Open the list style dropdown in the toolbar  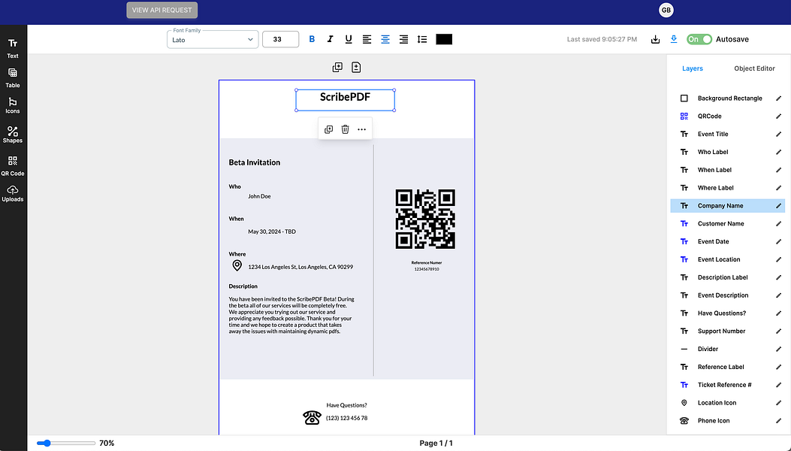pos(421,38)
